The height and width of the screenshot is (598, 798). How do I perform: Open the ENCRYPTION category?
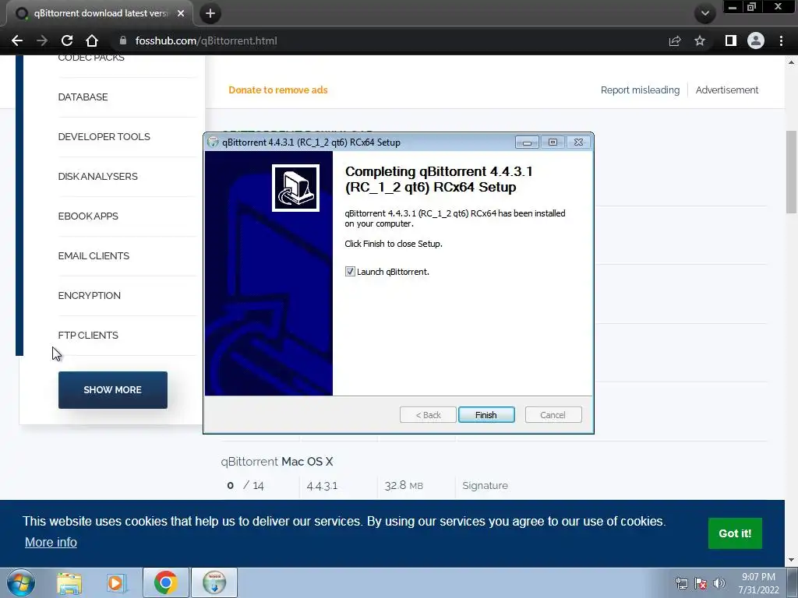(x=89, y=295)
